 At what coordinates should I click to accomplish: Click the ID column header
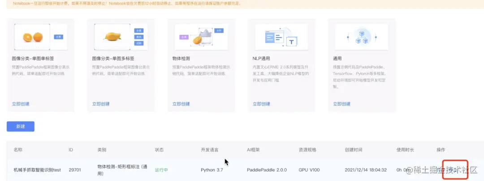point(71,150)
